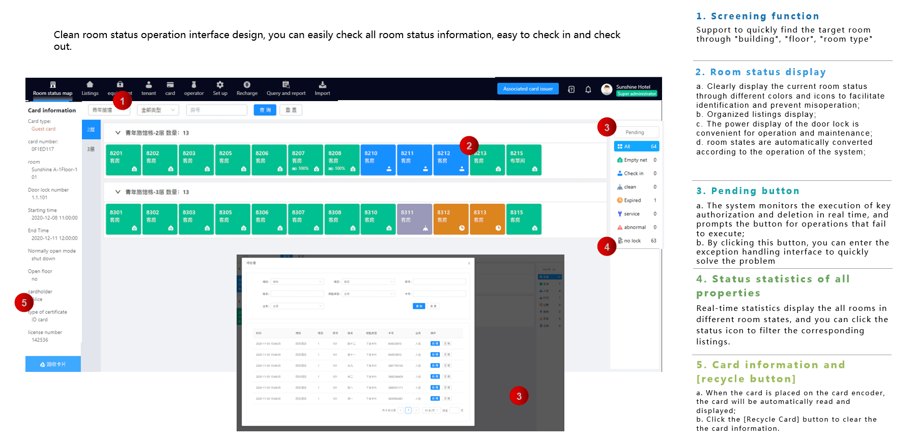Open the Set up gear icon
This screenshot has height=443, width=916.
point(220,85)
